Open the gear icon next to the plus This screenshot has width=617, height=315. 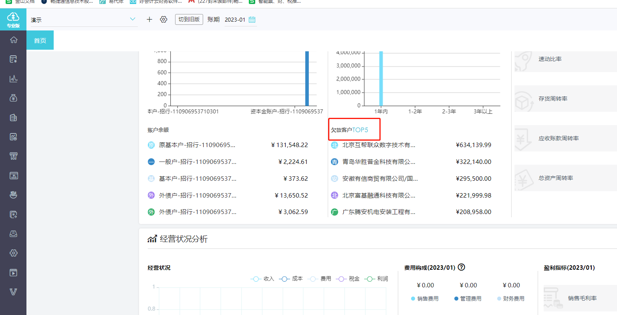(x=163, y=19)
